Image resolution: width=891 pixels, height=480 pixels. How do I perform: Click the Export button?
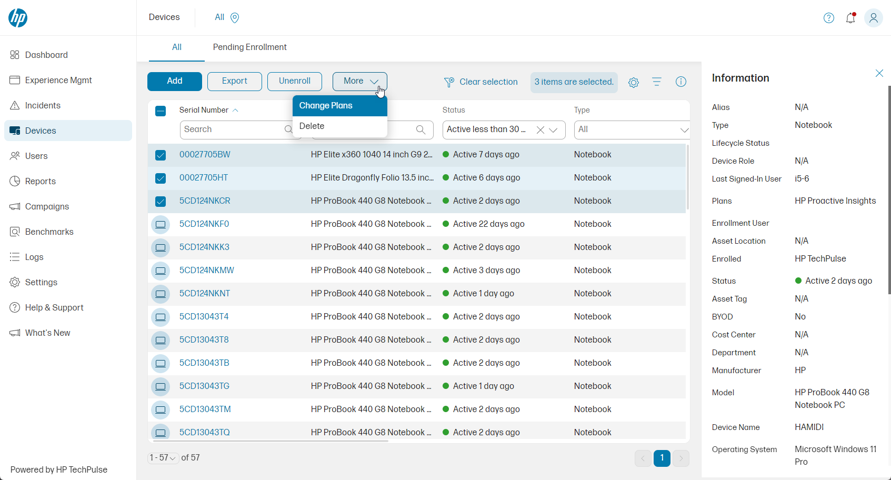click(x=234, y=81)
